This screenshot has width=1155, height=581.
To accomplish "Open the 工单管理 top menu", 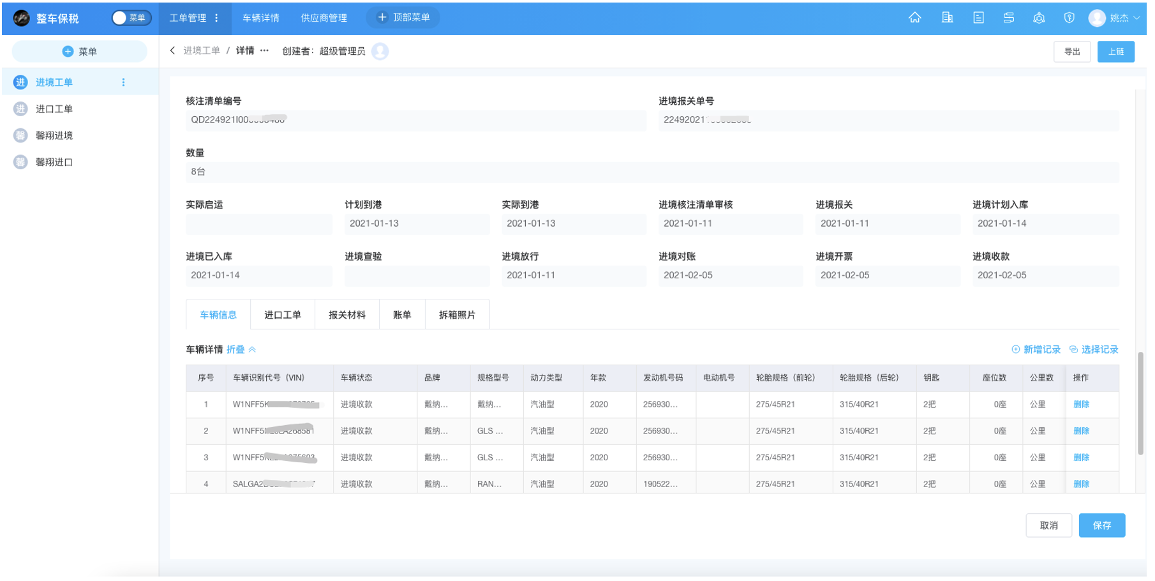I will point(188,18).
